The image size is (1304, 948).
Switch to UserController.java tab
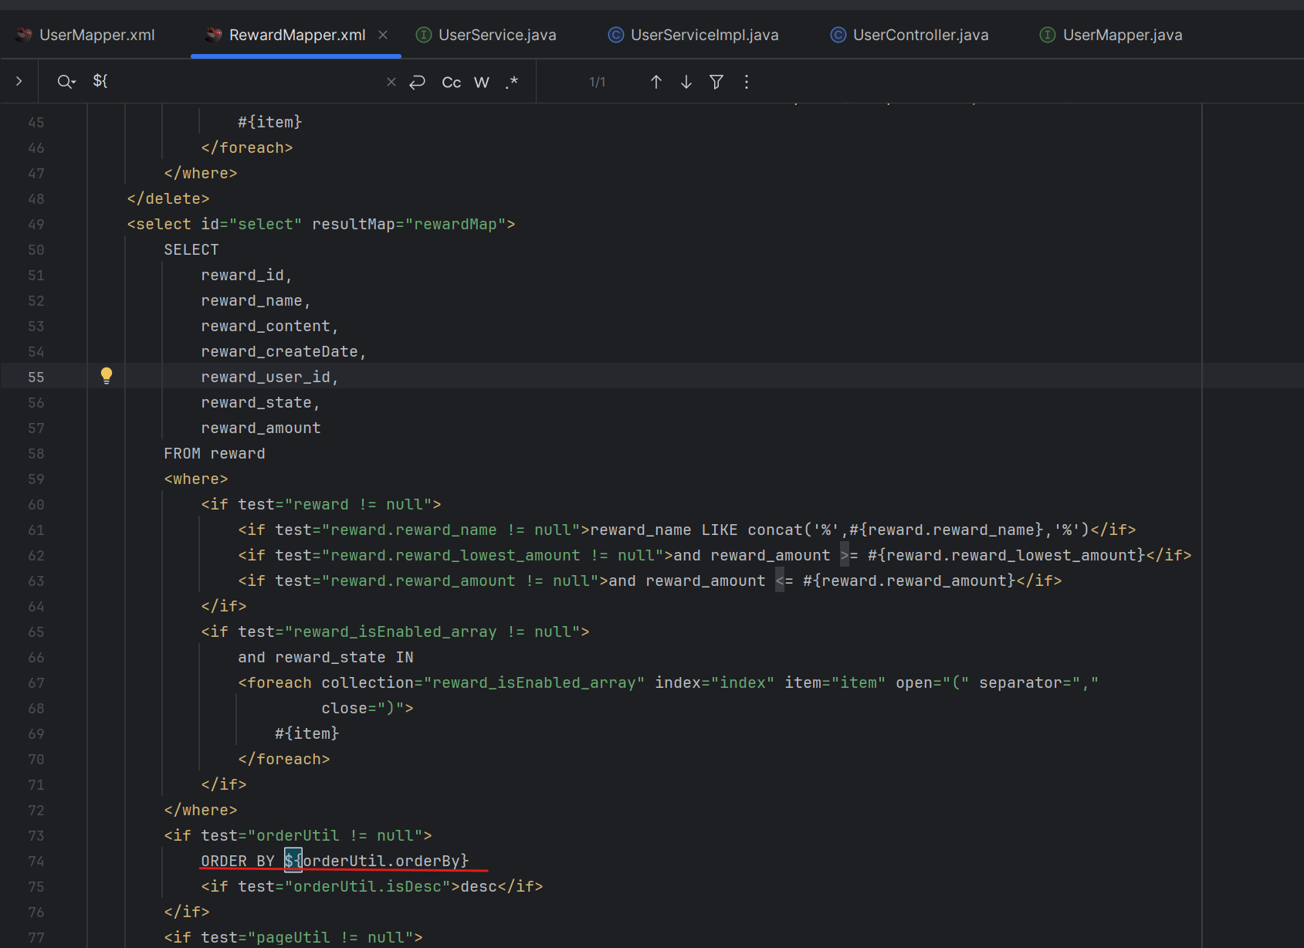[920, 35]
